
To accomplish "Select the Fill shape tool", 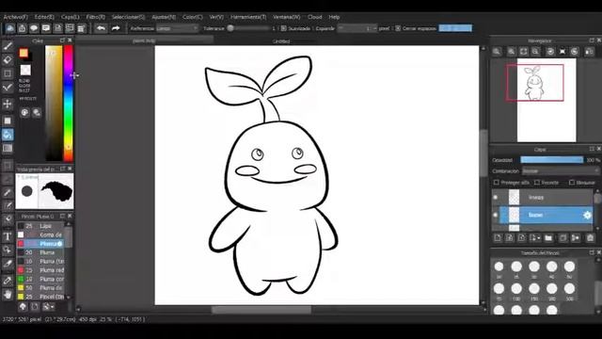I will tap(8, 121).
